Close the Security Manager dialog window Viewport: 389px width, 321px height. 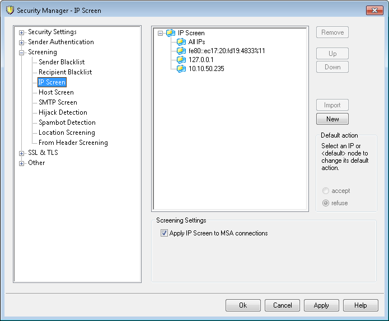[374, 10]
